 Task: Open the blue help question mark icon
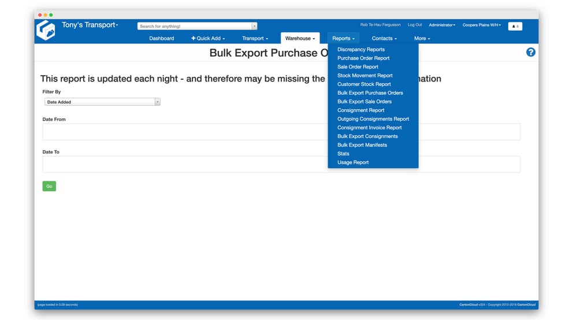[x=531, y=52]
